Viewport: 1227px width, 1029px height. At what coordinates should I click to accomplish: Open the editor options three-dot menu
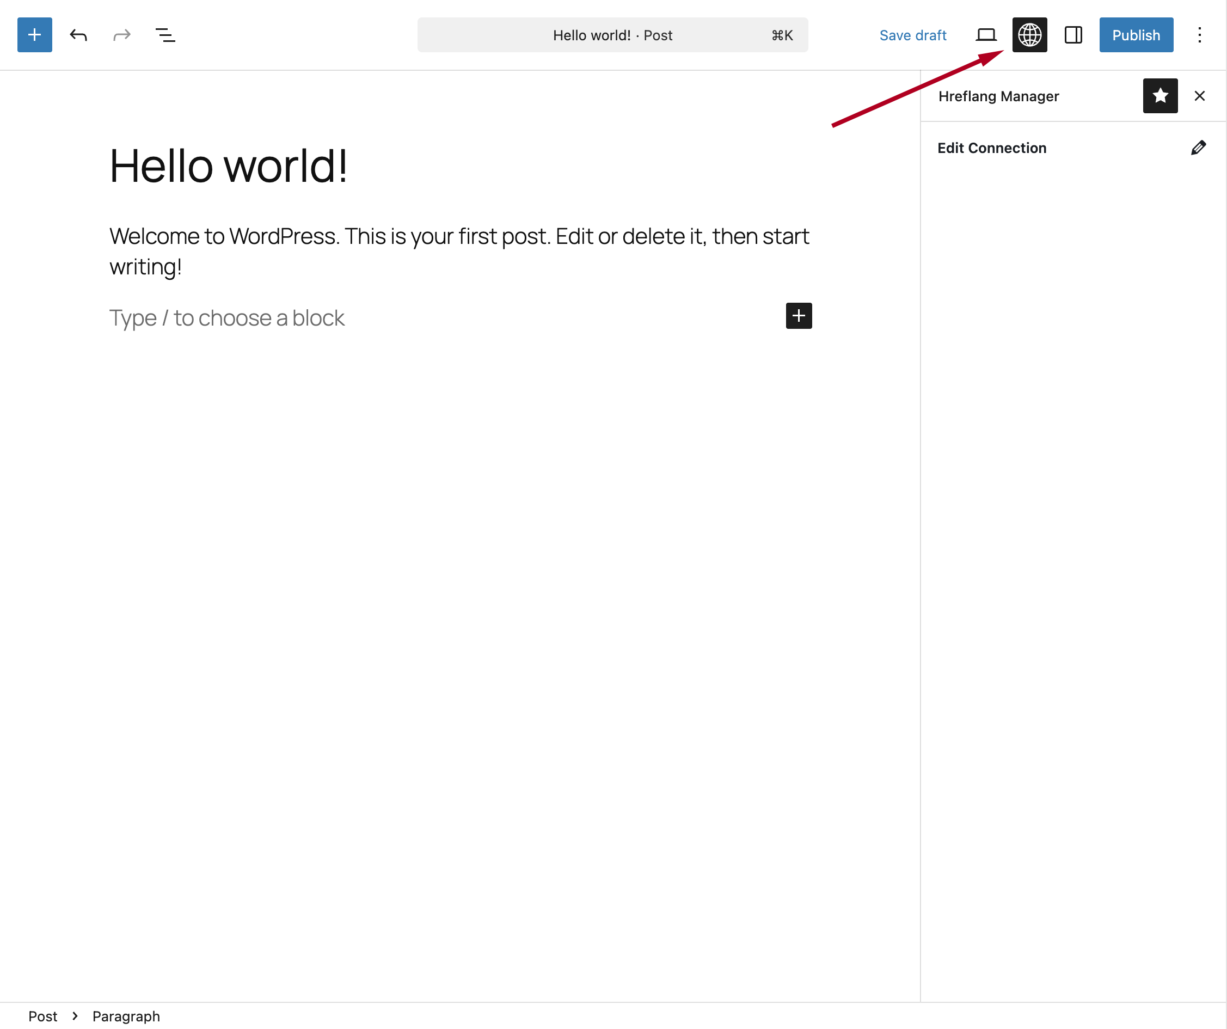(x=1200, y=35)
